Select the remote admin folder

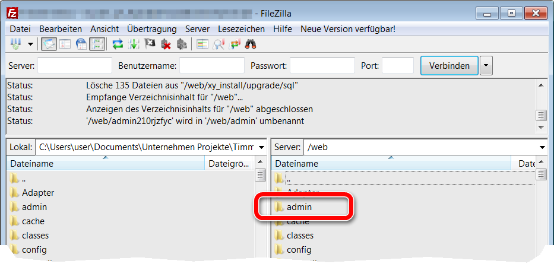click(x=299, y=207)
